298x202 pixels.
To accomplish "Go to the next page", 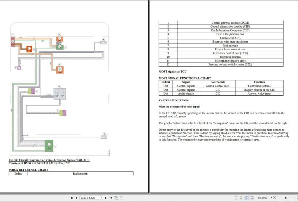I will [106, 198].
